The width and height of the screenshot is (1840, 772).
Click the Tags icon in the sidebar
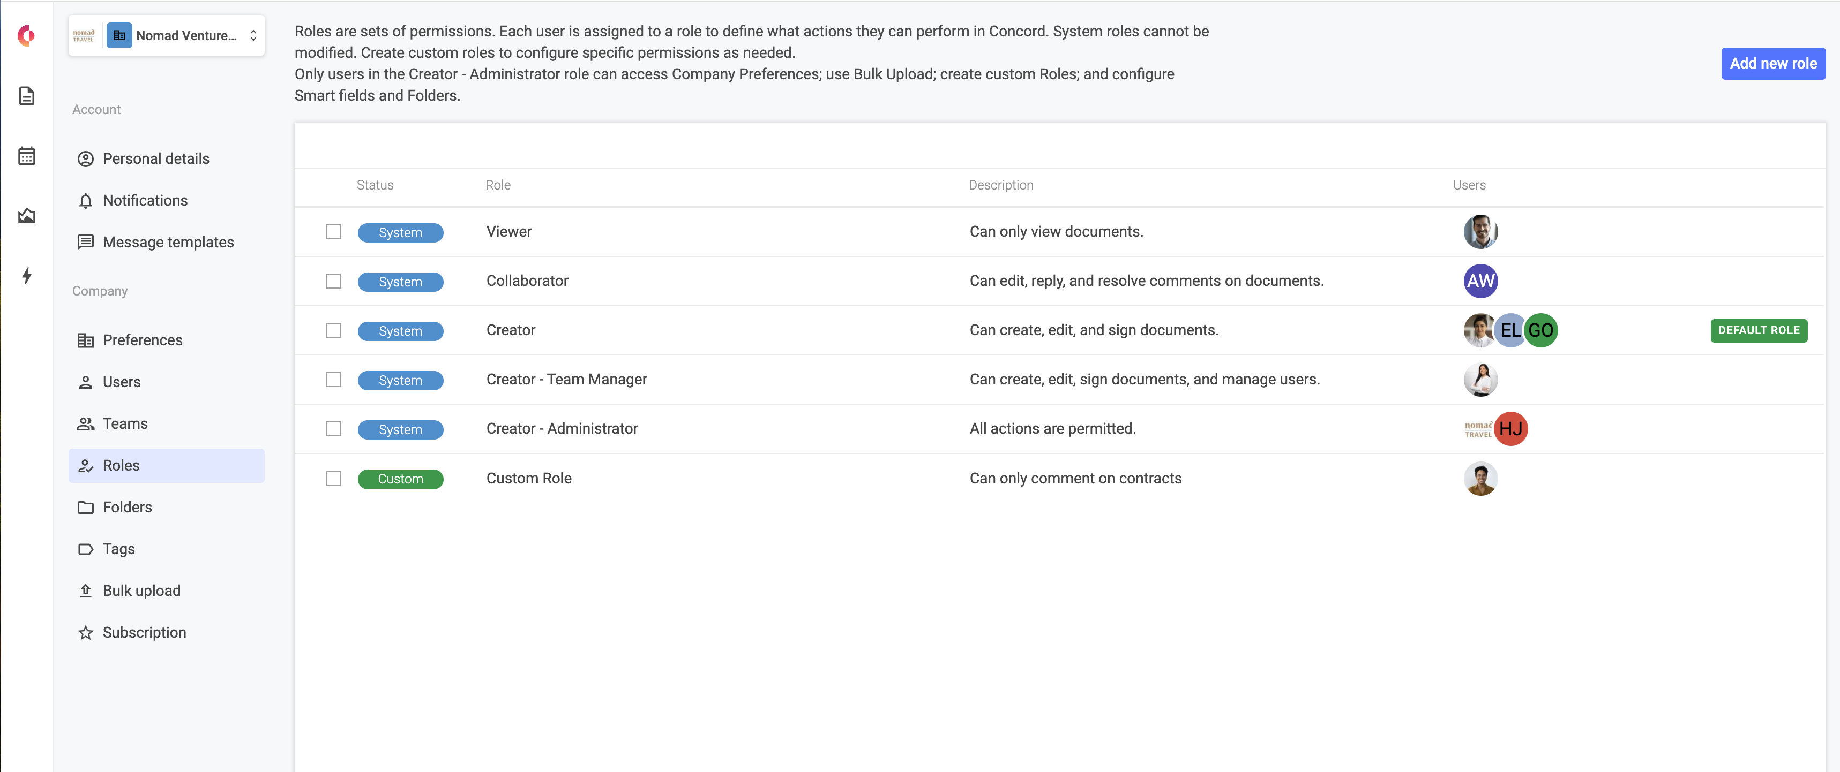pyautogui.click(x=86, y=549)
